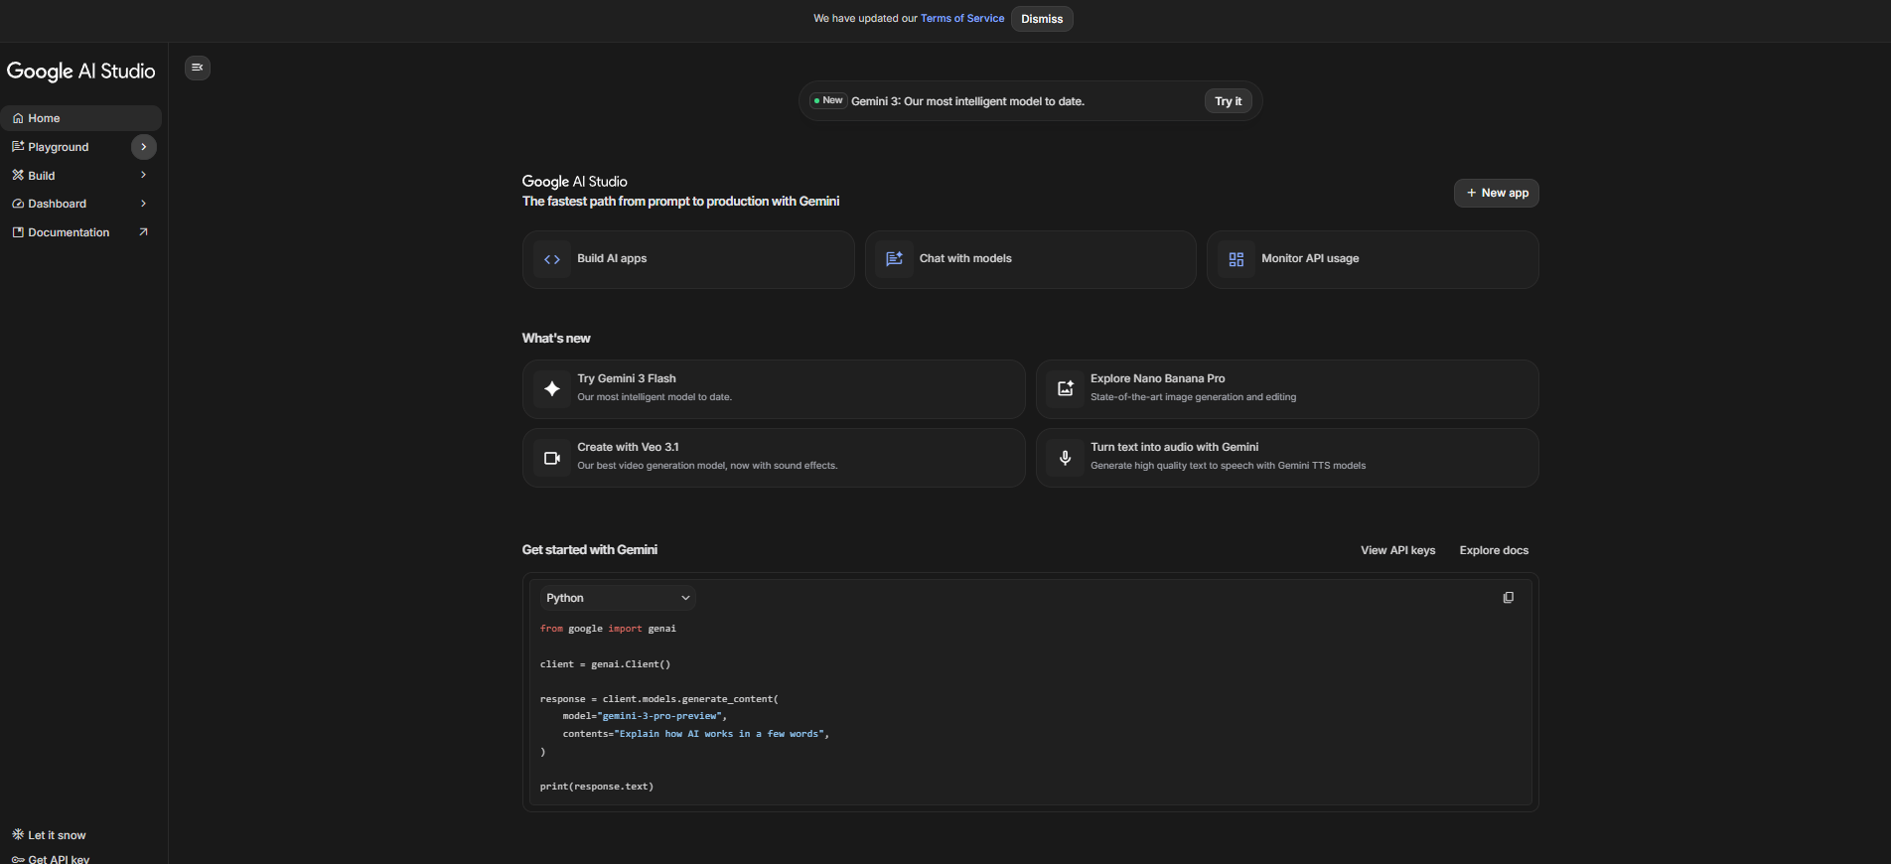Click the Documentation book icon in sidebar

point(18,232)
